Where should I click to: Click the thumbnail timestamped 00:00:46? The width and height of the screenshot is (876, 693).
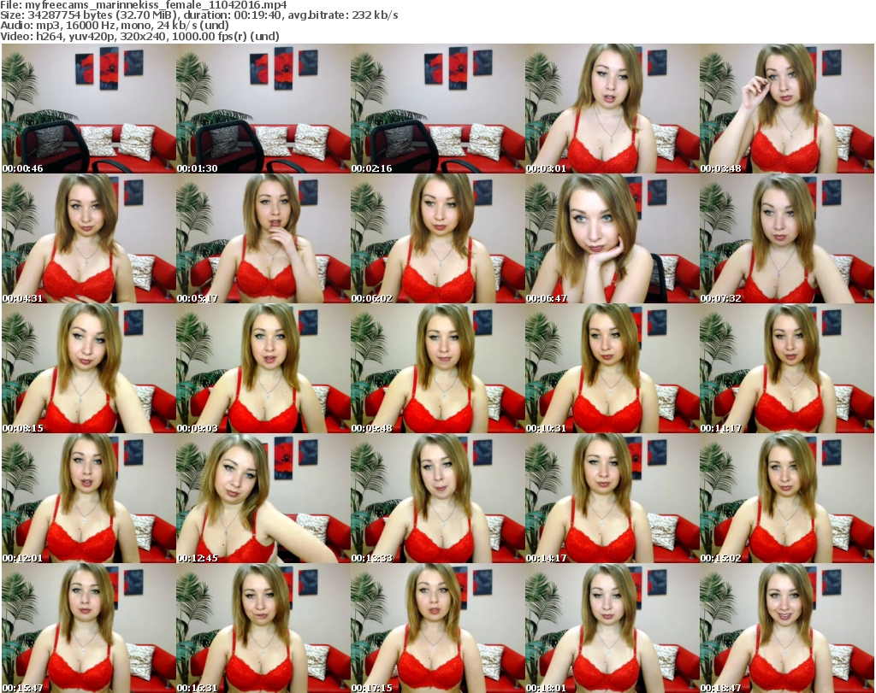(x=89, y=109)
